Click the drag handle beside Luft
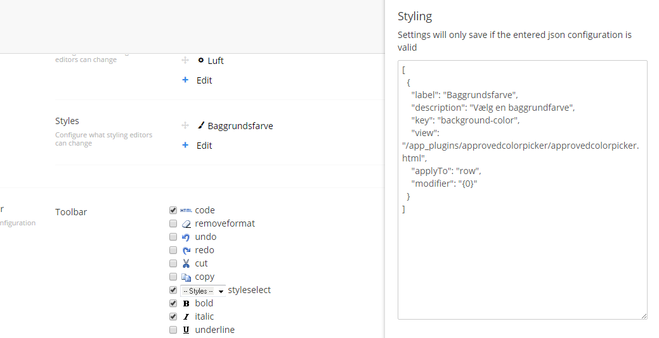This screenshot has width=659, height=338. (185, 60)
